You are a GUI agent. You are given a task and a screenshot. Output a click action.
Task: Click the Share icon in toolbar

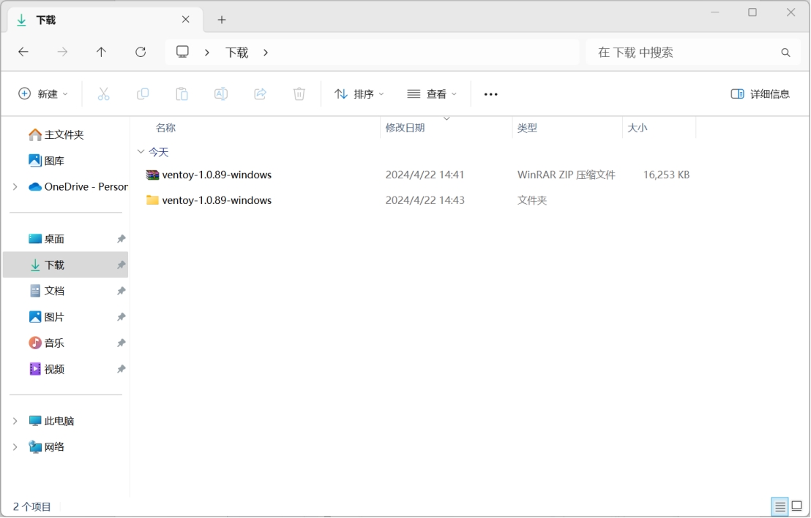pos(260,94)
